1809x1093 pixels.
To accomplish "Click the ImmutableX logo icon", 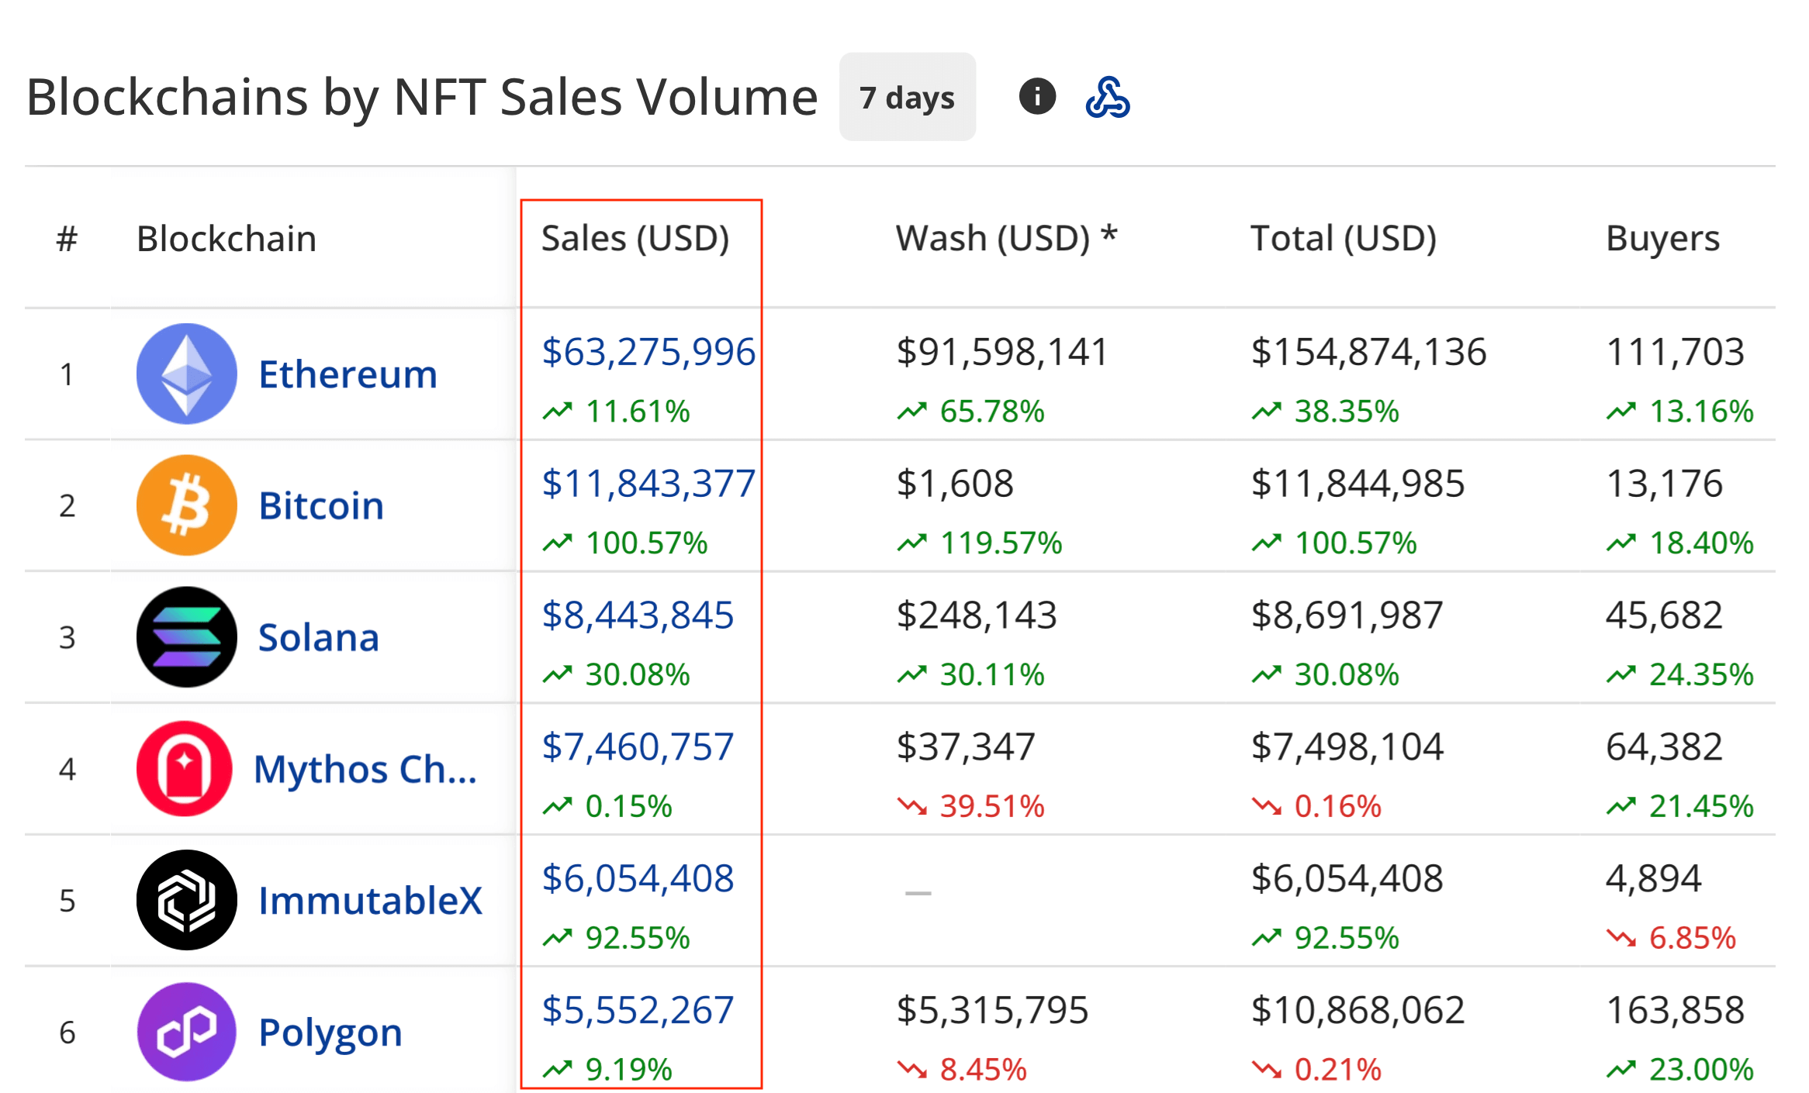I will point(186,900).
